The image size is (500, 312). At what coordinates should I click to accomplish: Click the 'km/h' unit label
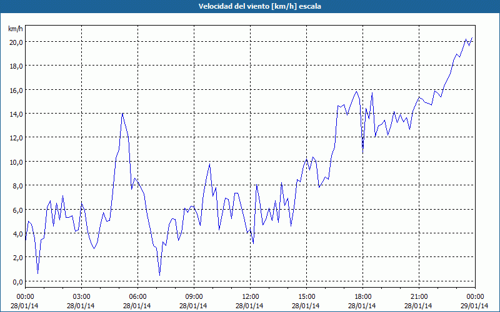point(16,29)
